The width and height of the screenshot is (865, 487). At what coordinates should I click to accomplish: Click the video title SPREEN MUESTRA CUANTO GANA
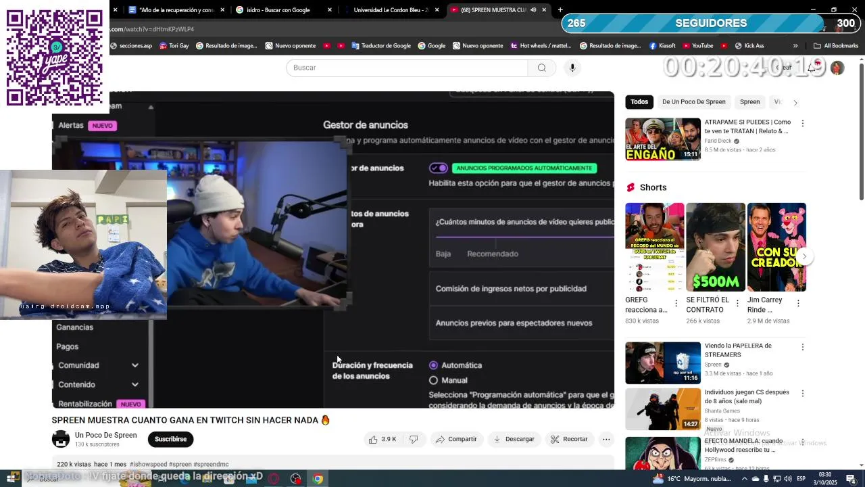point(191,420)
